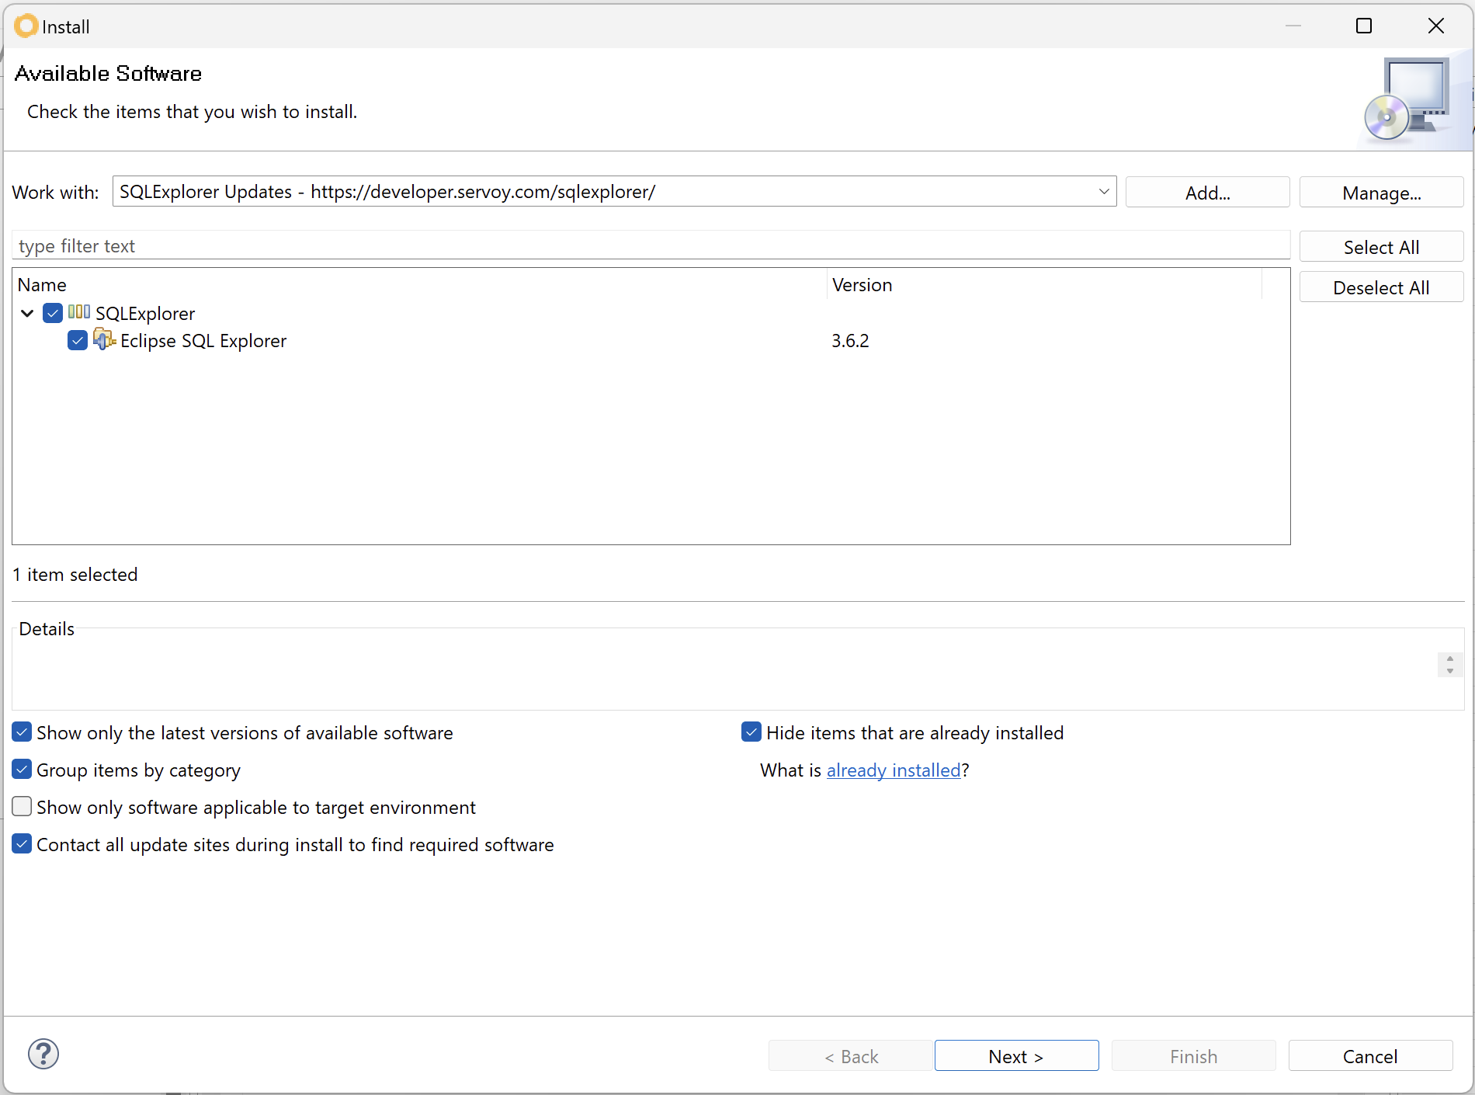1475x1095 pixels.
Task: Click the Next button
Action: [x=1015, y=1055]
